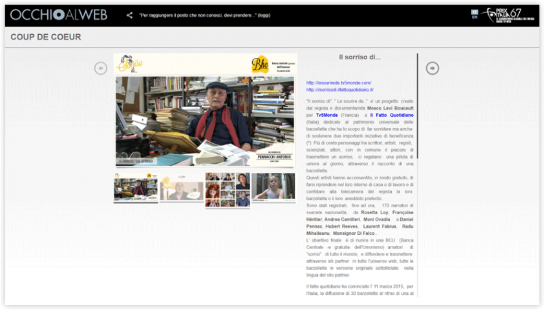
Task: Click the Occhio al Web logo
Action: click(x=59, y=15)
